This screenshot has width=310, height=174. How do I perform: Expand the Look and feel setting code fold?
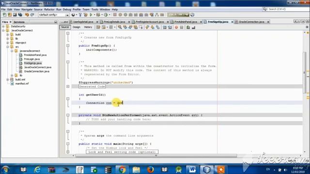point(68,152)
